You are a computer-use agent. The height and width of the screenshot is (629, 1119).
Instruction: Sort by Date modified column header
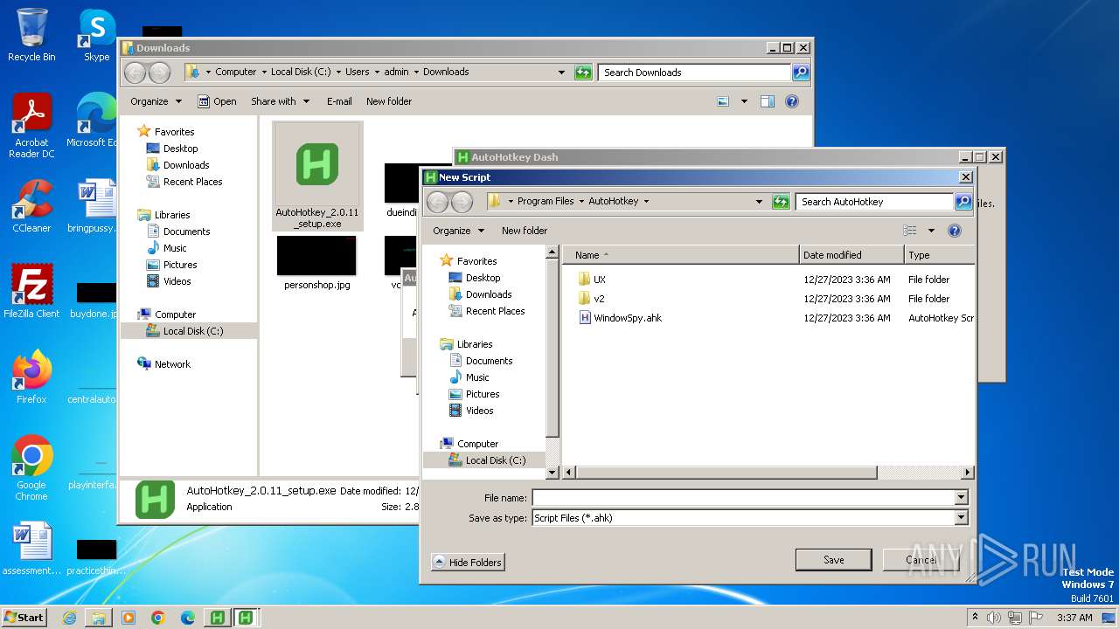pos(851,255)
